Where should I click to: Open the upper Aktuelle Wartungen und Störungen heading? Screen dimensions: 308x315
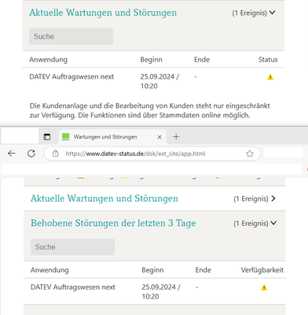click(103, 13)
